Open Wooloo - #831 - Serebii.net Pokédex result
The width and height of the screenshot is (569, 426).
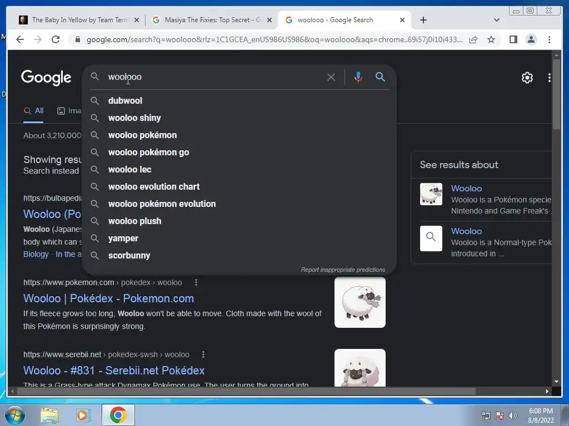click(x=114, y=371)
